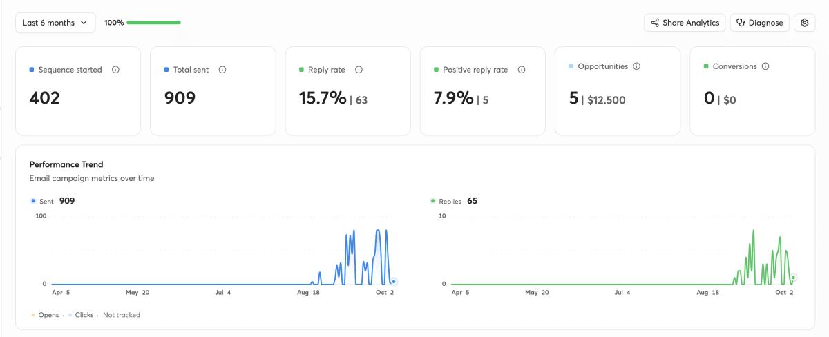Click the Sequence started value 402
Viewport: 829px width, 337px height.
(x=45, y=98)
